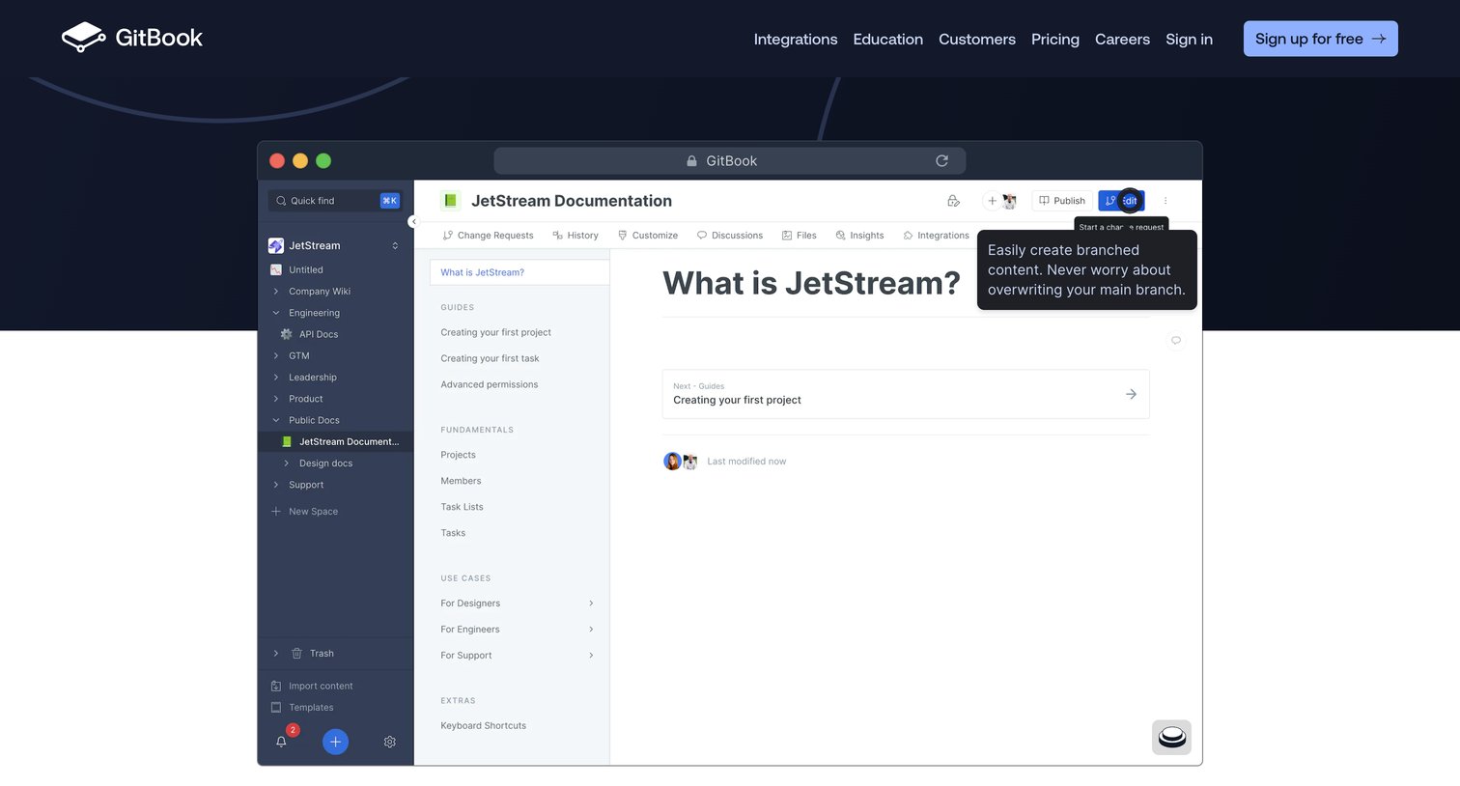Open the Change Requests tab
Viewport: 1460px width, 786px height.
[488, 236]
